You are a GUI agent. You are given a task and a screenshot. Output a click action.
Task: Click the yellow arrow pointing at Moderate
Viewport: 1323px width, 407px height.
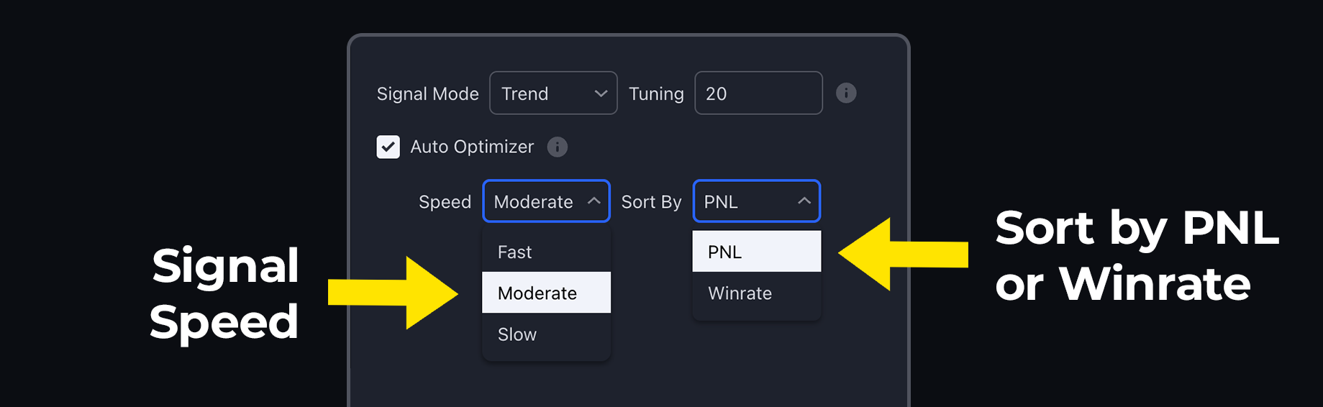[393, 293]
